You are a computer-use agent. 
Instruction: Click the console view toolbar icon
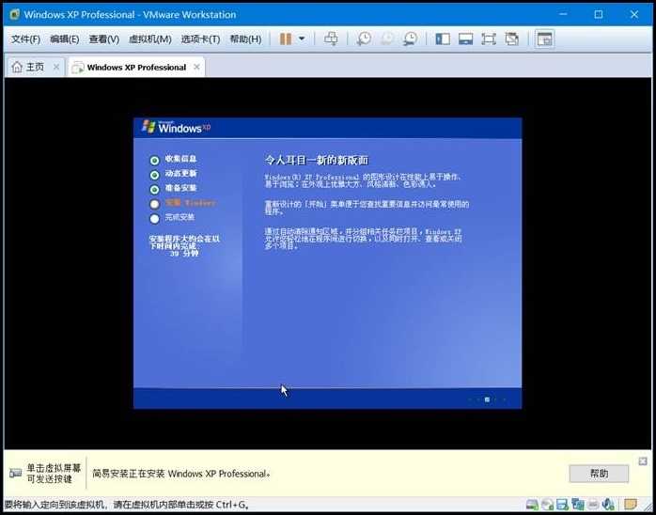(544, 39)
